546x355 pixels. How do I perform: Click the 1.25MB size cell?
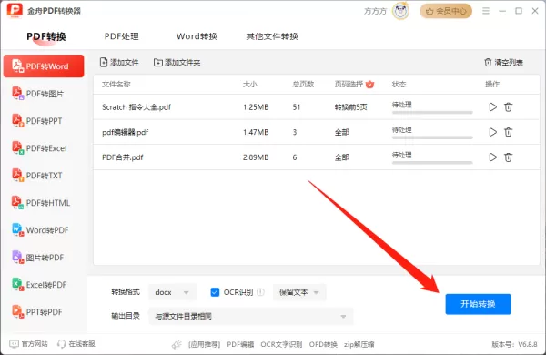(x=256, y=107)
